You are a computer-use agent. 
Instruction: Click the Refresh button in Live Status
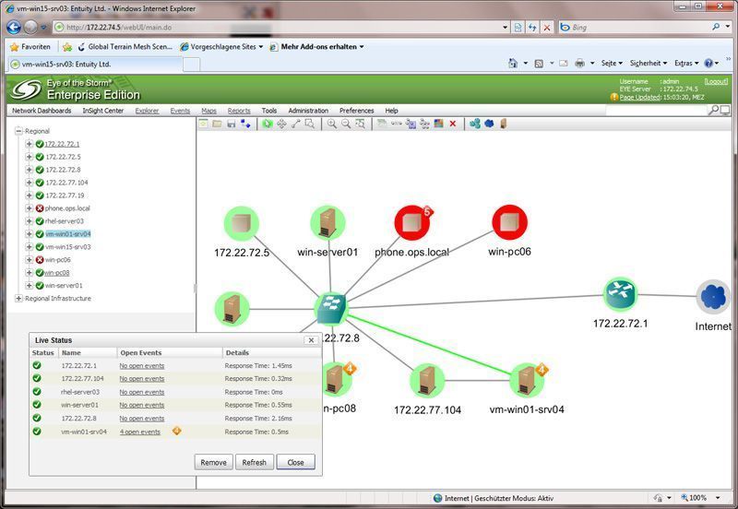pos(255,462)
